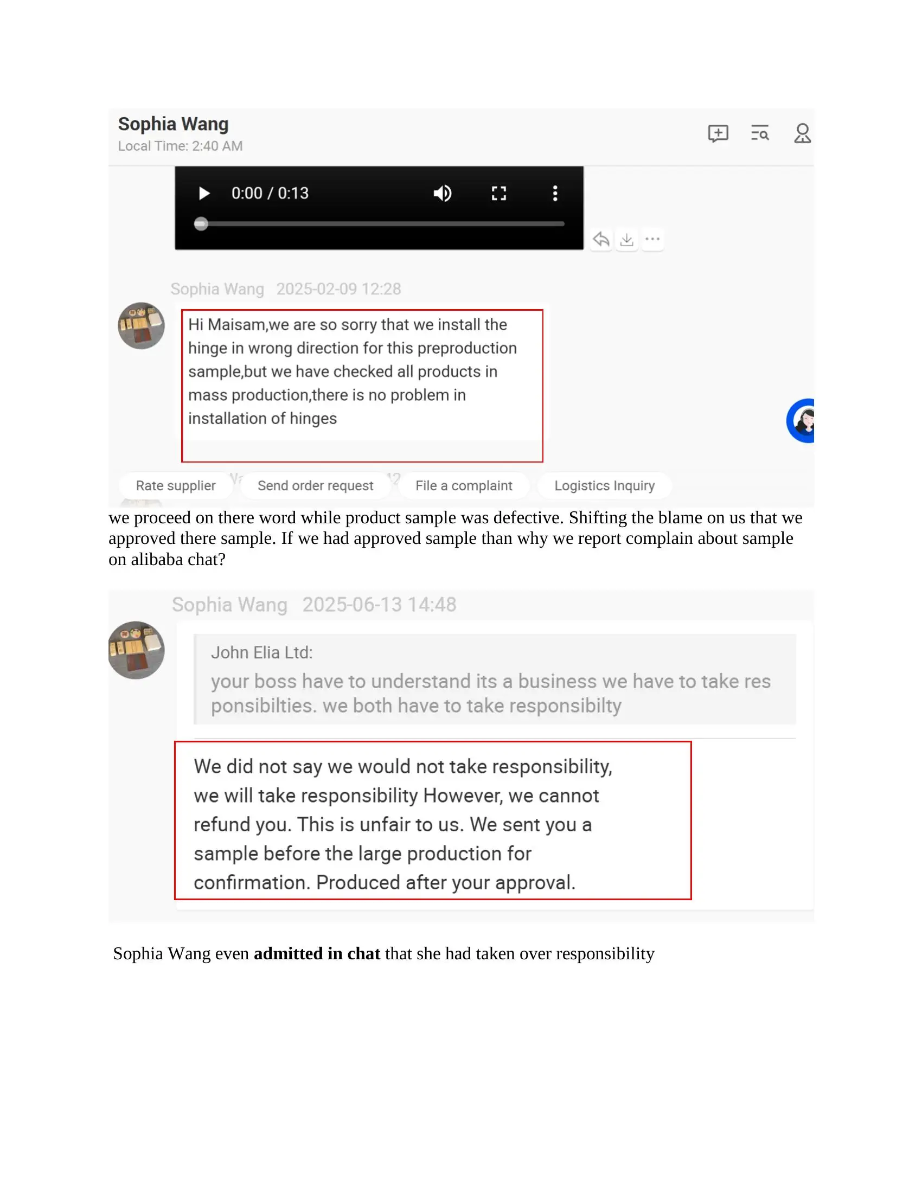Mute the video volume speaker icon
This screenshot has height=1193, width=922.
pos(443,194)
